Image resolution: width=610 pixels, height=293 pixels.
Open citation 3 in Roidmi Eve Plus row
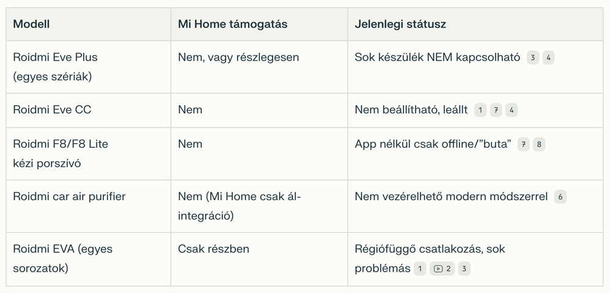(x=533, y=58)
